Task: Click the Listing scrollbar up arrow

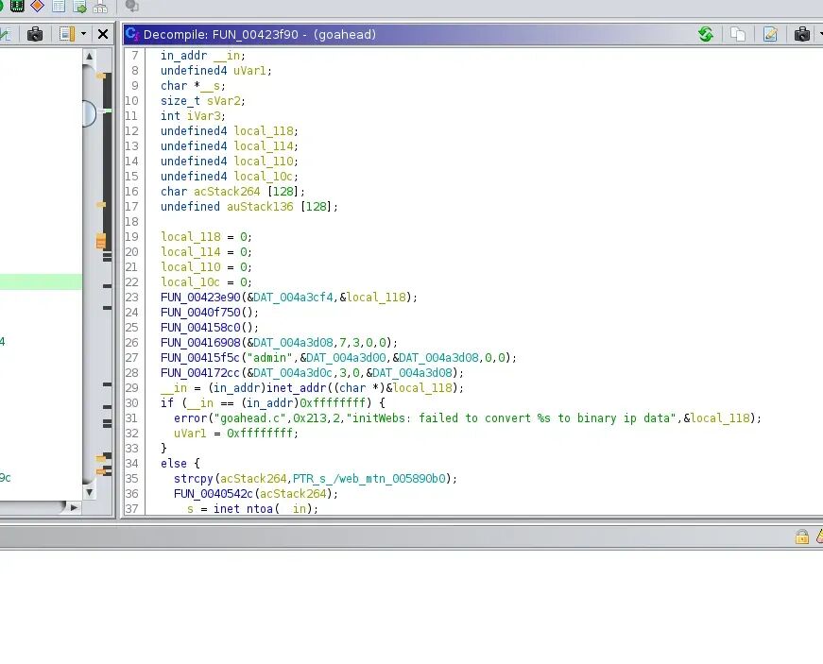Action: [89, 56]
